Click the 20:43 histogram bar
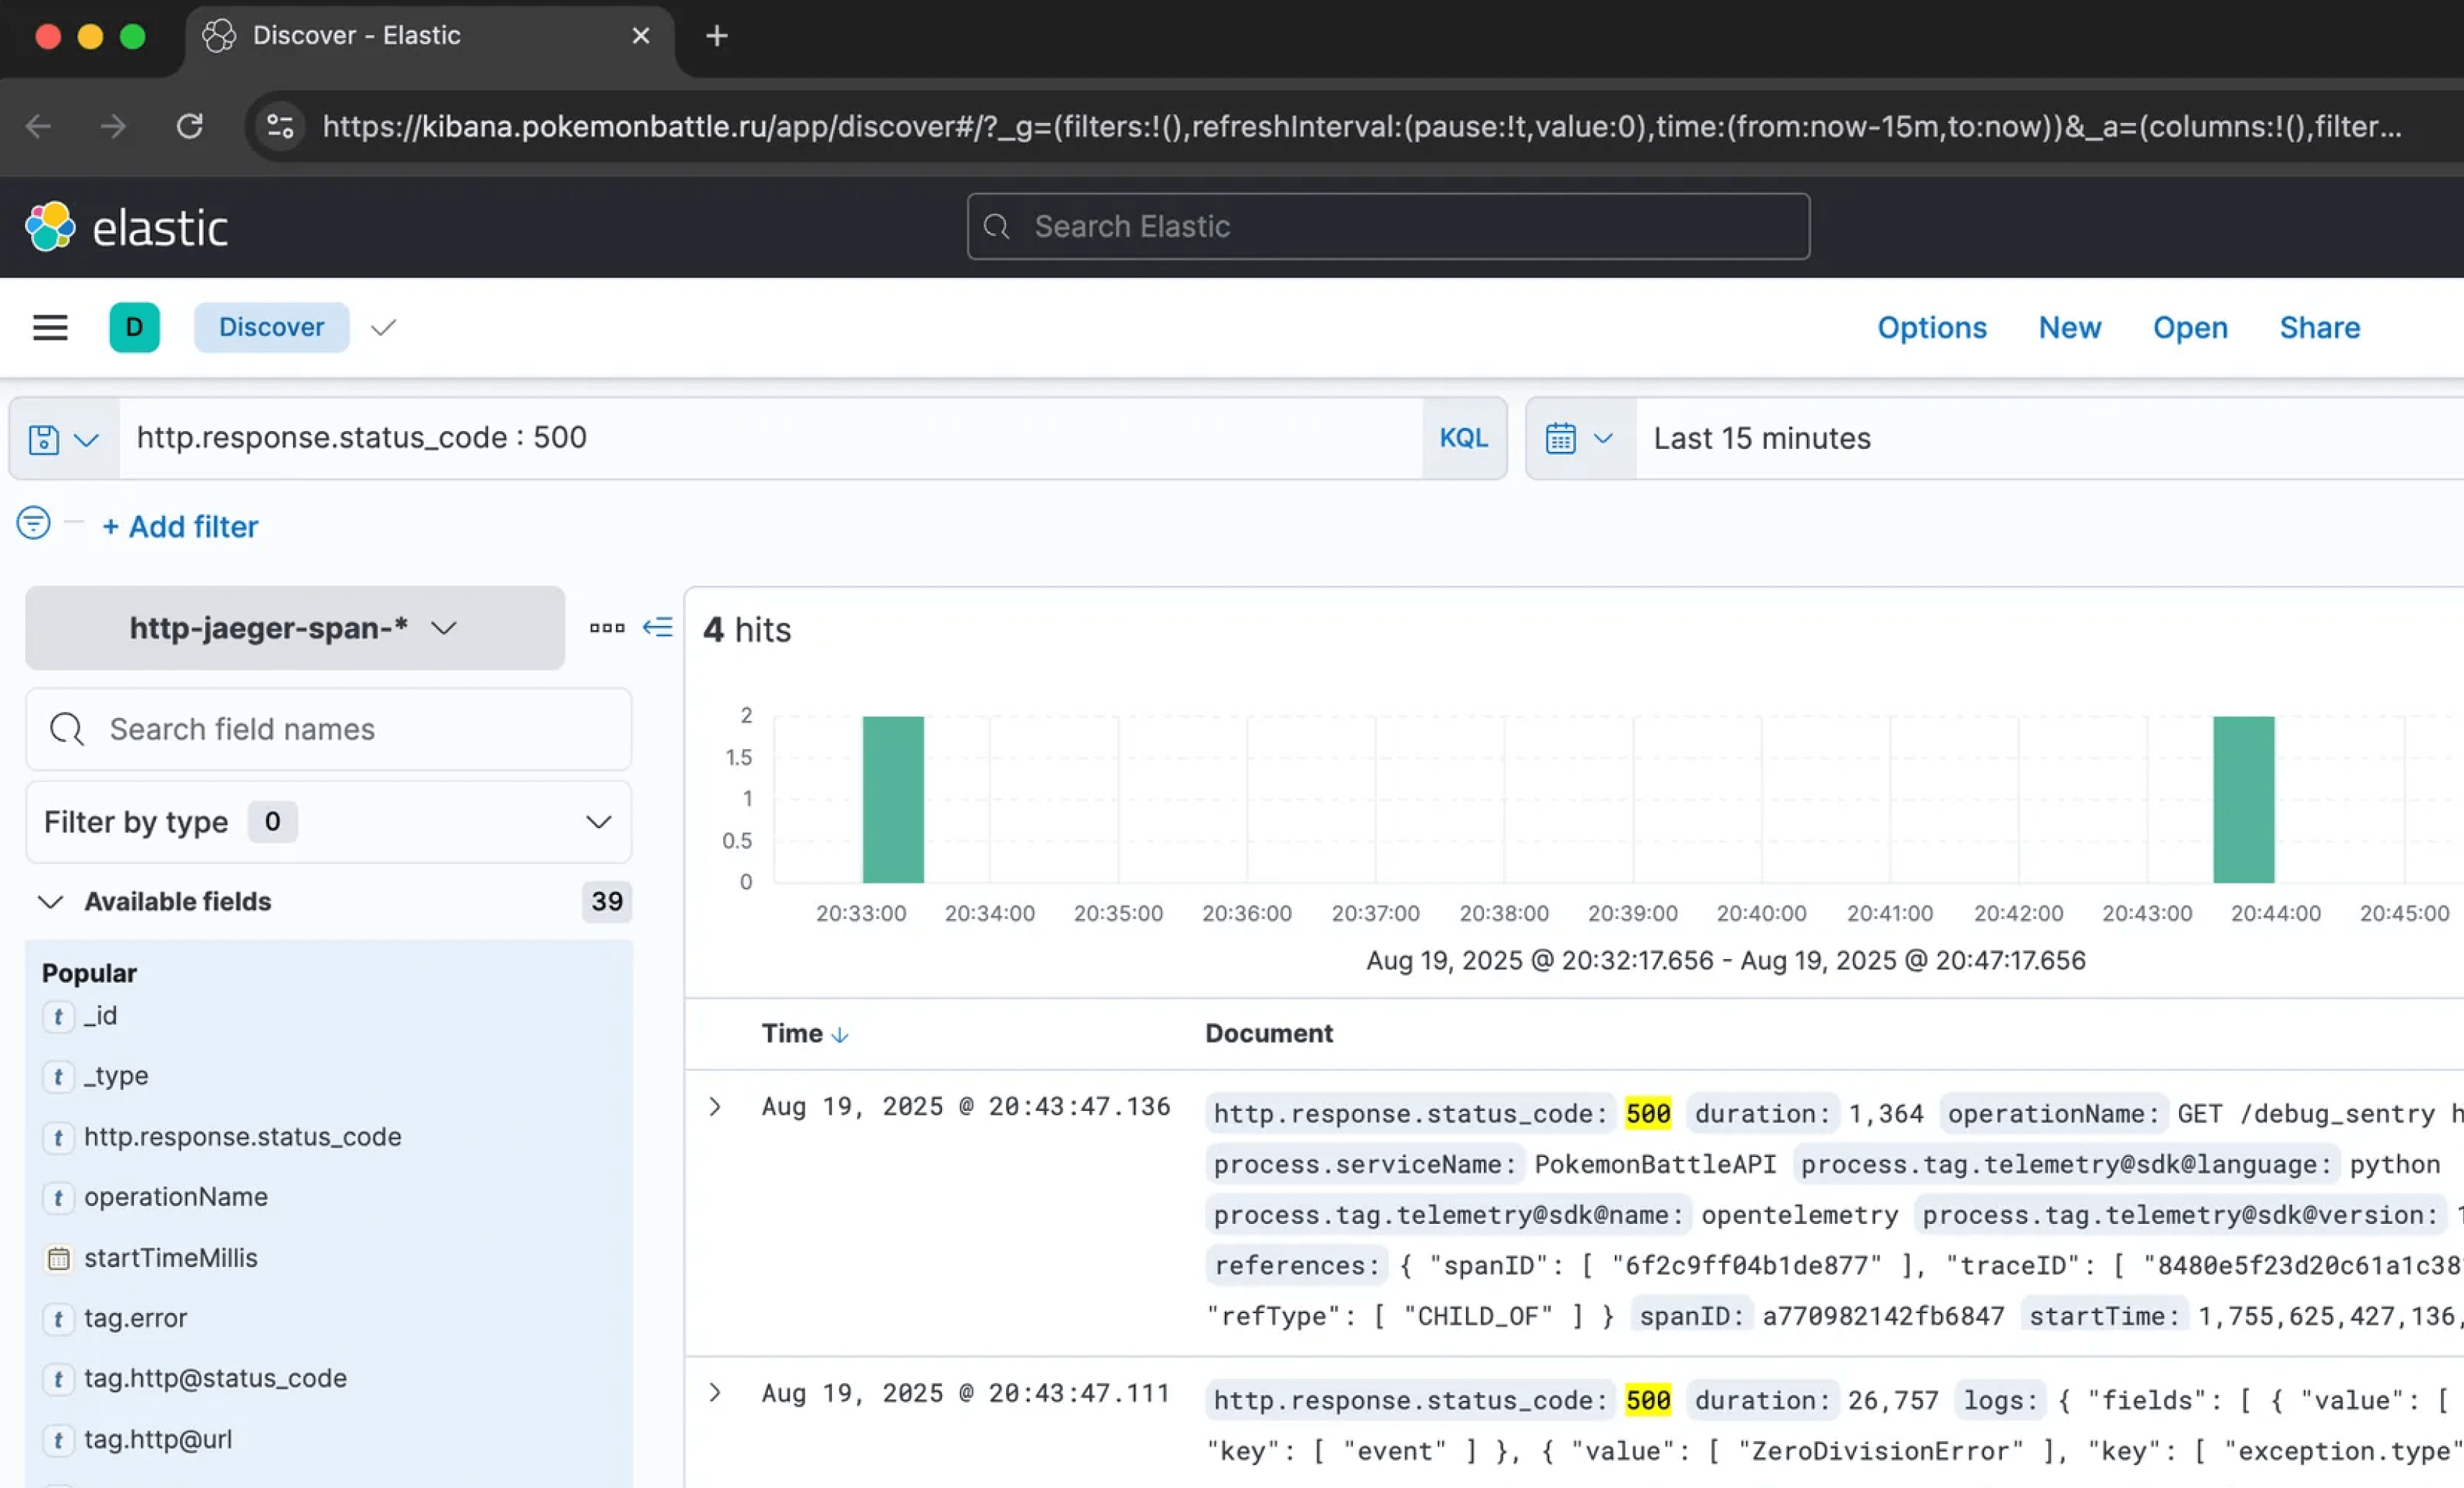The image size is (2464, 1488). [x=2242, y=799]
